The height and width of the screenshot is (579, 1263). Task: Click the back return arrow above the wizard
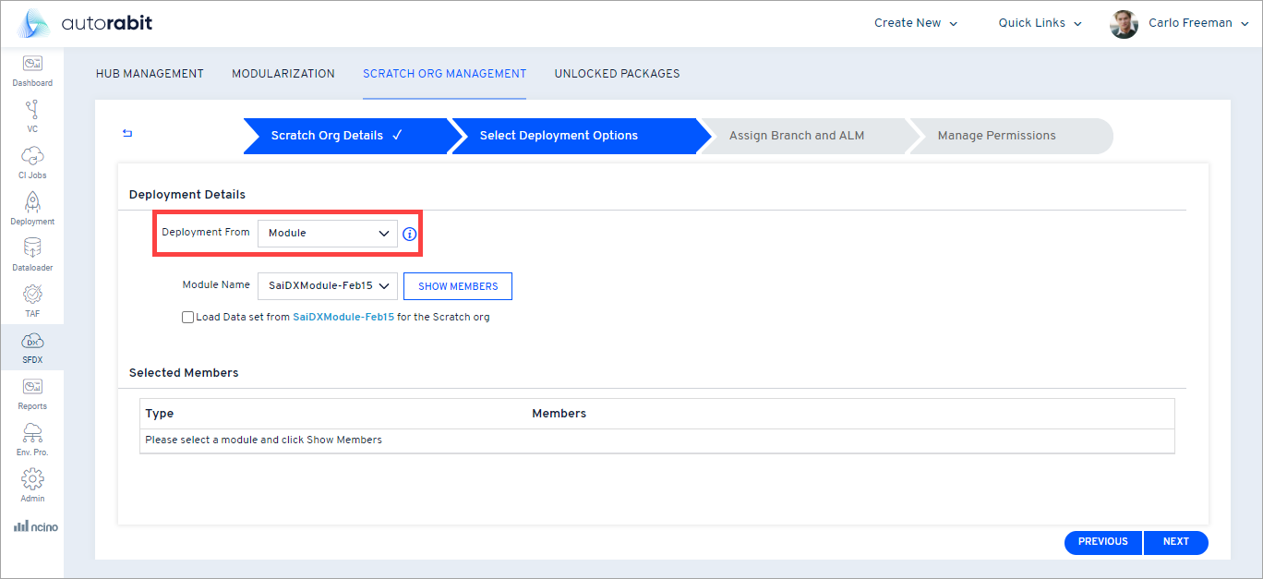(126, 133)
